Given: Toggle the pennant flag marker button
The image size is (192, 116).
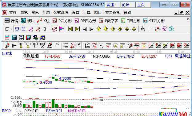Looking at the screenshot, I should click(62, 29).
